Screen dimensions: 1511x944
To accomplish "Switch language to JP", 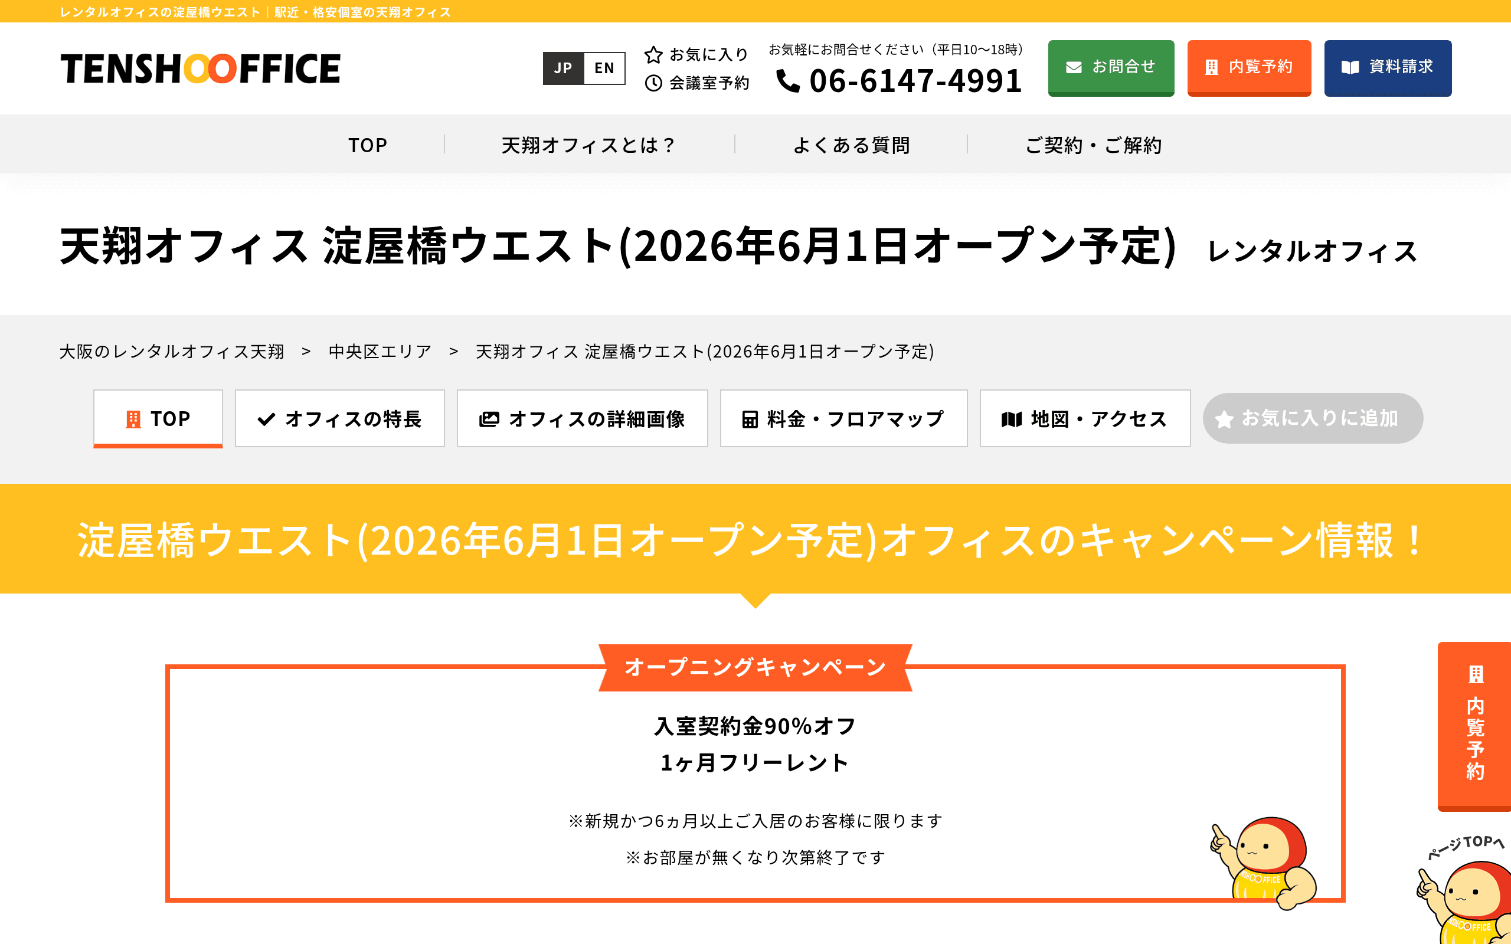I will click(563, 68).
